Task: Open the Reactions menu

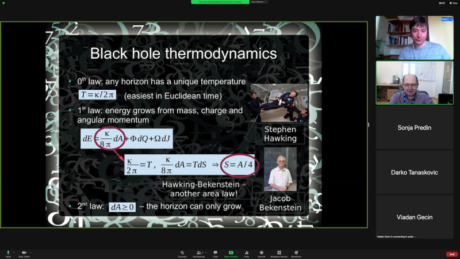Action: pos(296,254)
